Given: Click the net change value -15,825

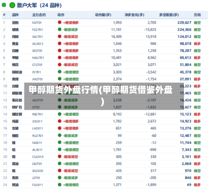Looking at the screenshot, I should point(150,29).
